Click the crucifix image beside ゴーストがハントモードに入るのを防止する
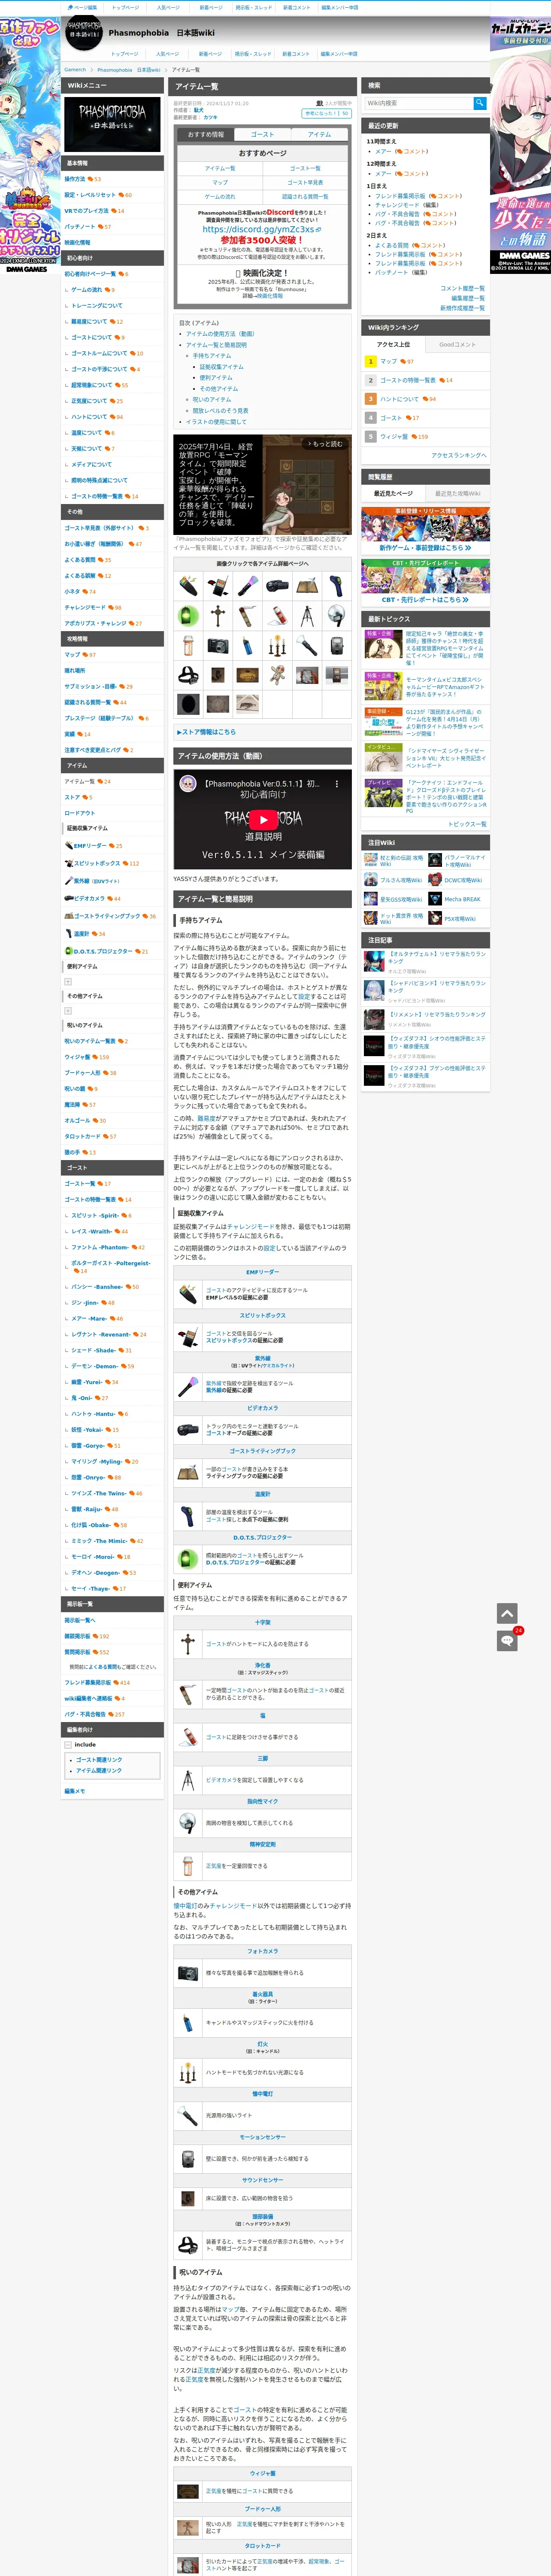 click(x=188, y=1644)
